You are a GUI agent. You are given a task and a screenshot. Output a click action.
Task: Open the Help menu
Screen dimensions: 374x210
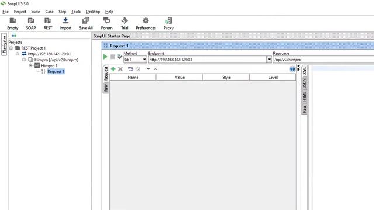[x=109, y=12]
